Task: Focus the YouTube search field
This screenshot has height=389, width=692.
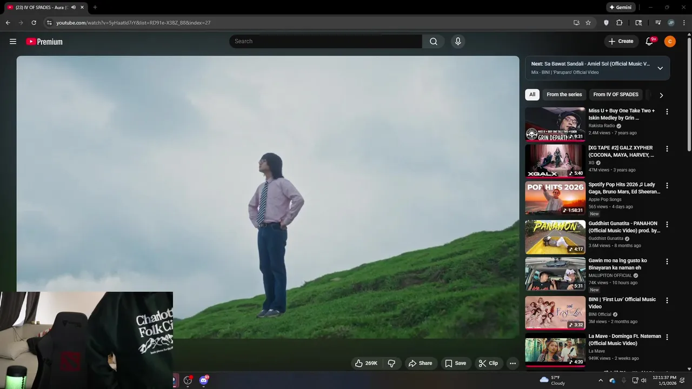Action: [x=325, y=42]
